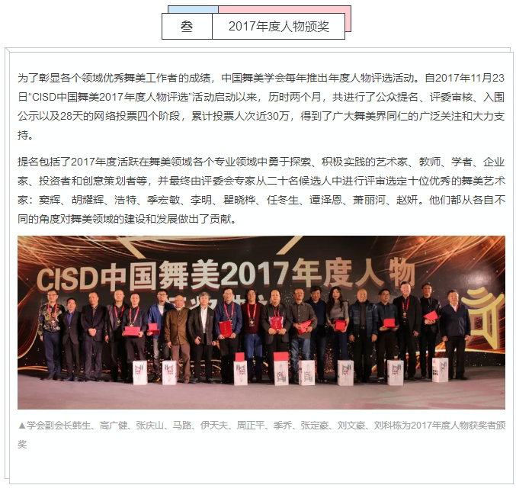Click the second paragraph starting 提名包括了
Viewport: 516px width, 498px height.
pyautogui.click(x=261, y=190)
